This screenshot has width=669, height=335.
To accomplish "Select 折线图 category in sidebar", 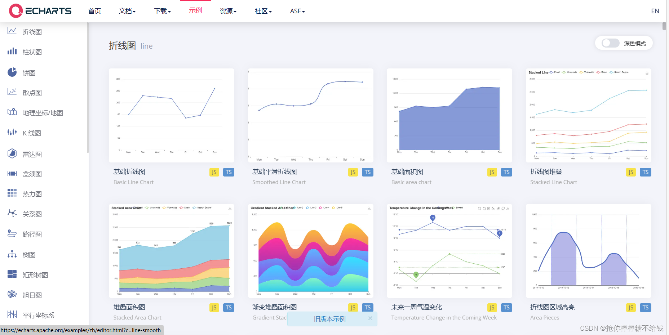I will [x=32, y=32].
